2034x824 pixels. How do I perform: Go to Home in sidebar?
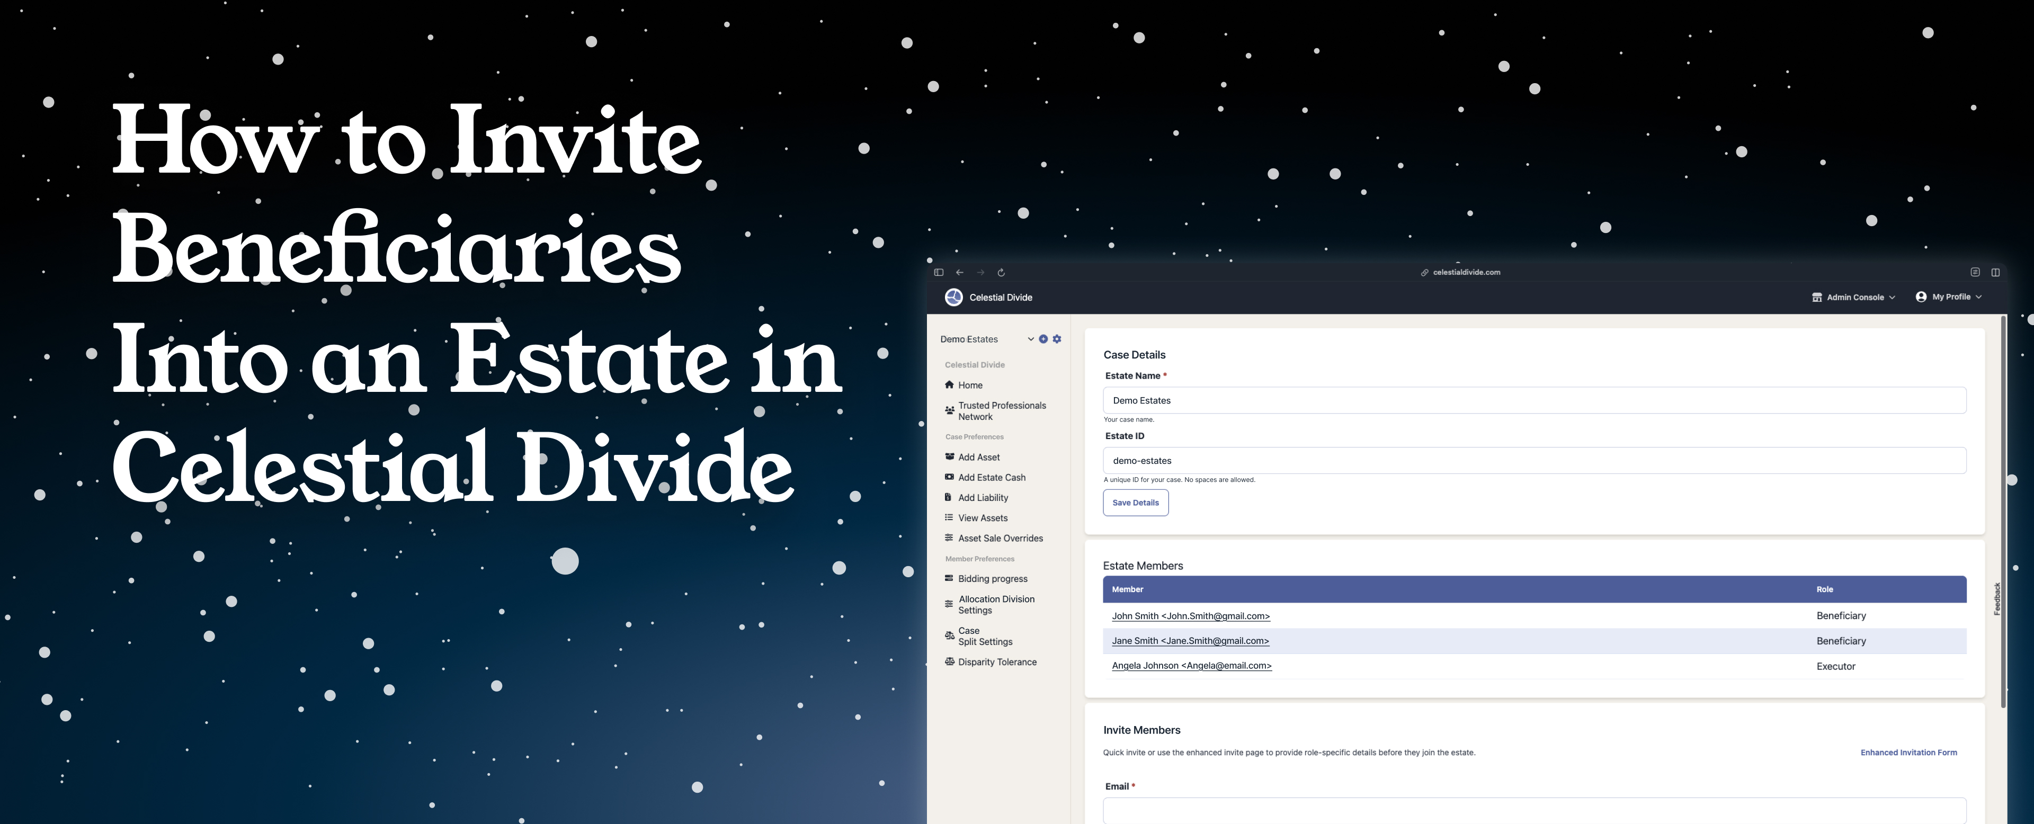(970, 385)
